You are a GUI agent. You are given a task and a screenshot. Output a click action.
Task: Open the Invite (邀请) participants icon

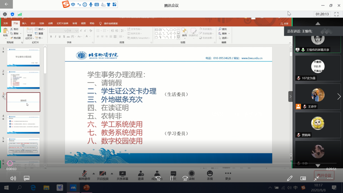point(141,175)
